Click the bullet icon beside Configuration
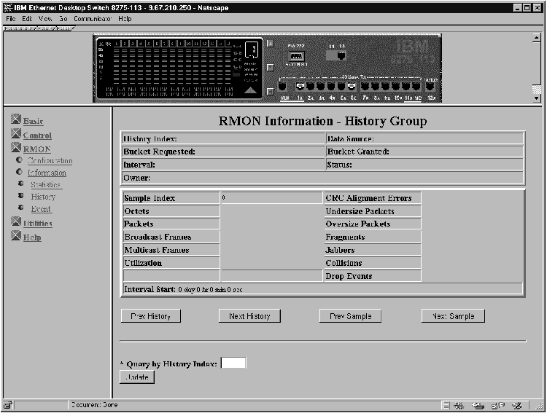547x413 pixels. point(20,161)
